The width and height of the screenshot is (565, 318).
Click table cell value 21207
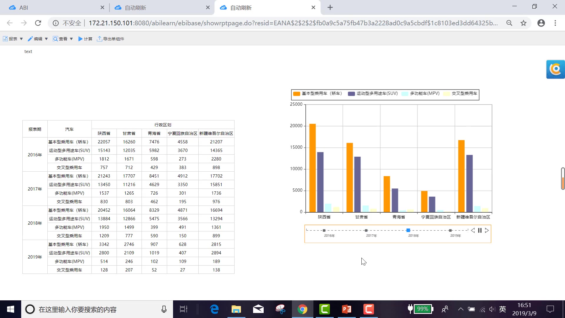click(216, 142)
